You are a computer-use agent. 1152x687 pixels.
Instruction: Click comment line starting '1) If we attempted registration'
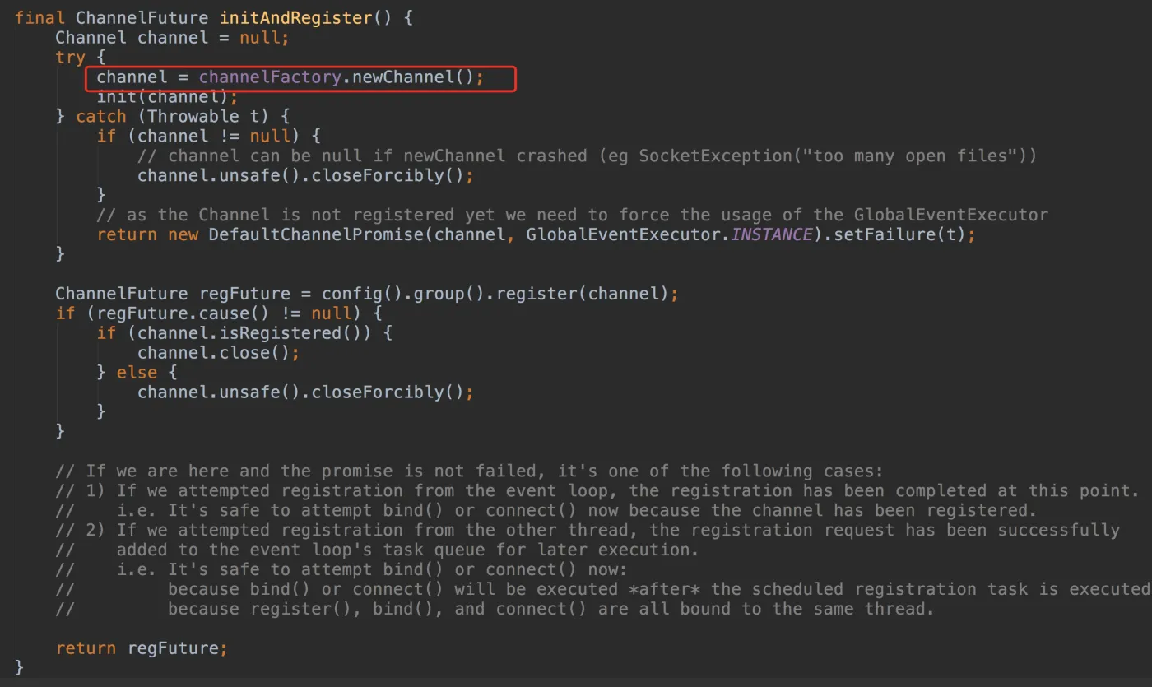[597, 491]
